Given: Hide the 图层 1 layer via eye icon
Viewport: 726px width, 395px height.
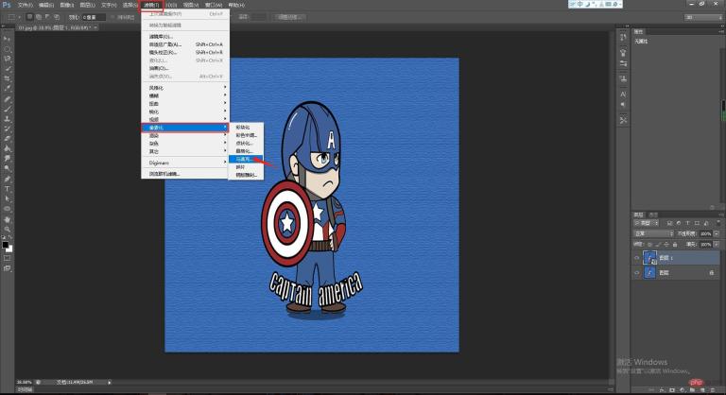Looking at the screenshot, I should (636, 256).
